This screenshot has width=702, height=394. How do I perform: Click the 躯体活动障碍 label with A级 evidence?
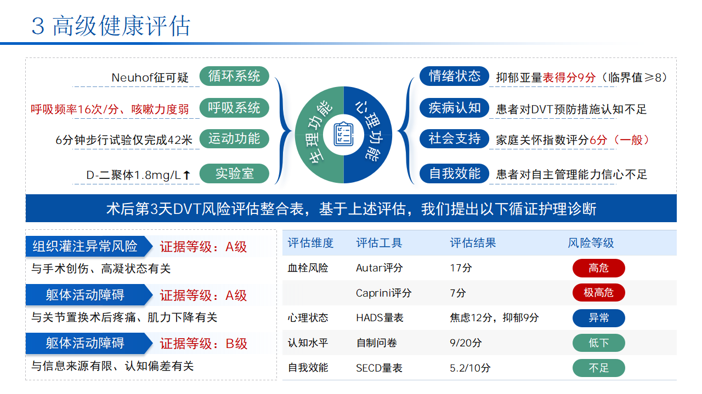[x=89, y=295]
